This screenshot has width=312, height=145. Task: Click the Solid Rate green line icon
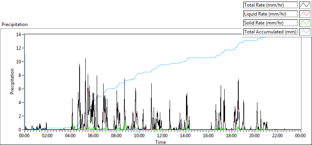point(305,23)
